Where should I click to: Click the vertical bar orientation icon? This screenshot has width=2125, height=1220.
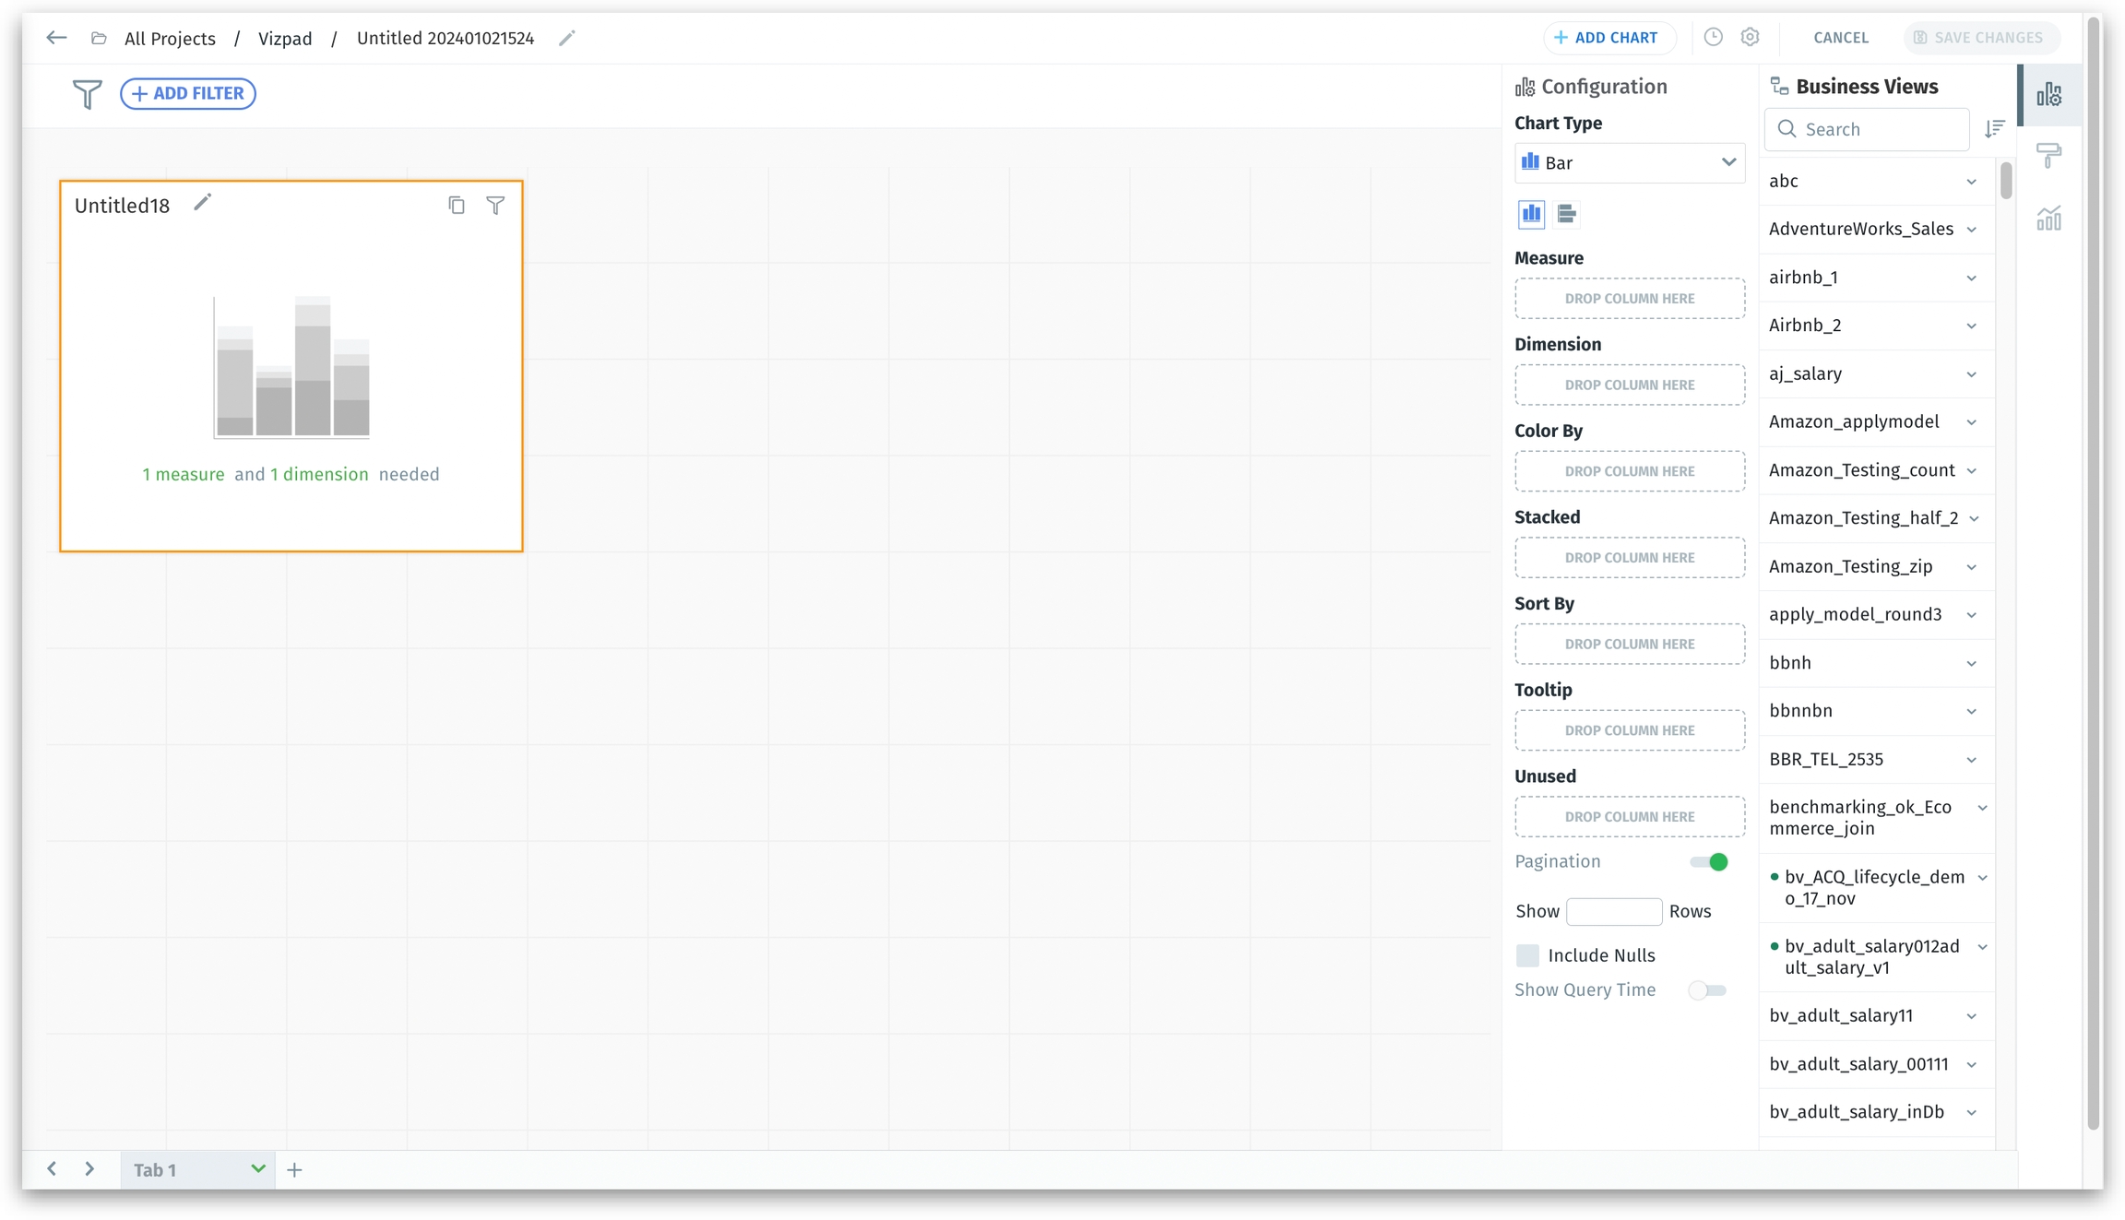pos(1531,214)
